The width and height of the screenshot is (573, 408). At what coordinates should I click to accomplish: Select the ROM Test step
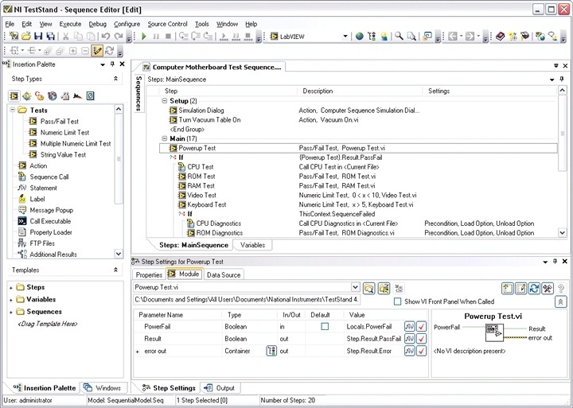pyautogui.click(x=201, y=176)
